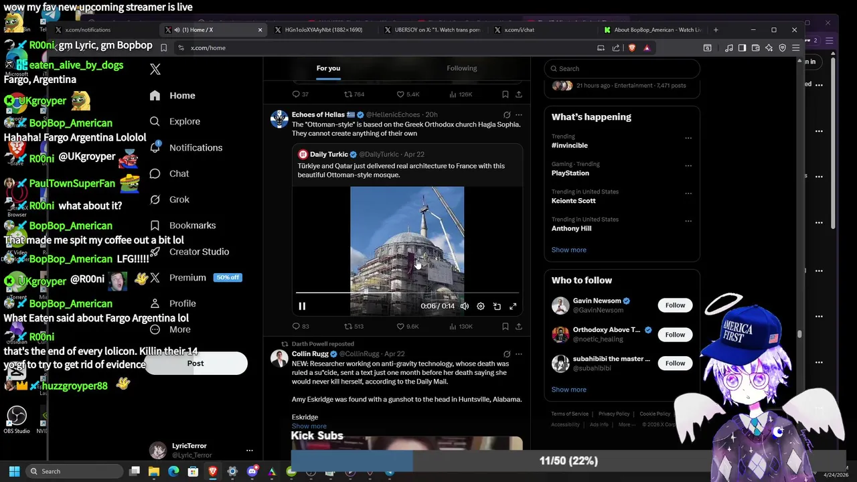Expand Collin Rugg post with Show more
This screenshot has height=482, width=857.
pyautogui.click(x=309, y=426)
